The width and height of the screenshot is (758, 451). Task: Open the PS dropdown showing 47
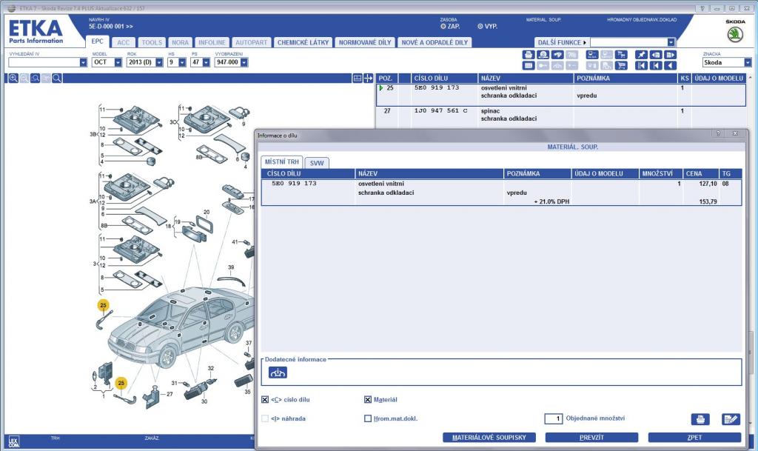[207, 62]
